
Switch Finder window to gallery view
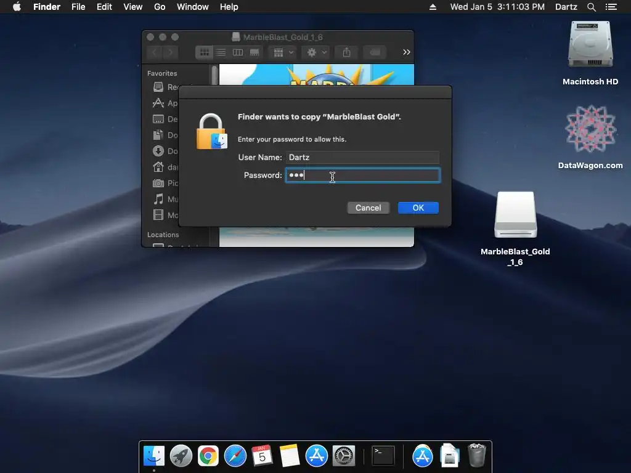coord(254,52)
